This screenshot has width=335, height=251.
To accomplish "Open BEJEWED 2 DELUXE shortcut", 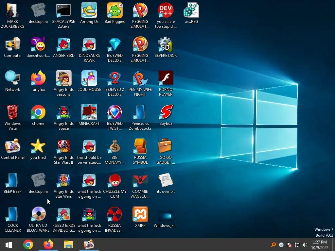I will 115,83.
